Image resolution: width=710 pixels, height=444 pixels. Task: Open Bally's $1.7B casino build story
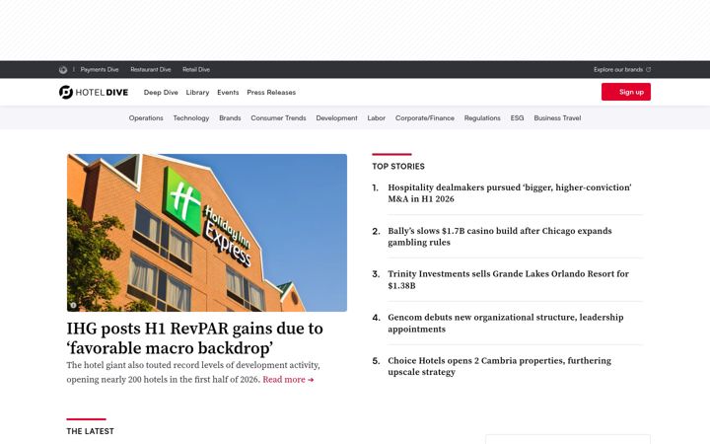click(x=499, y=237)
